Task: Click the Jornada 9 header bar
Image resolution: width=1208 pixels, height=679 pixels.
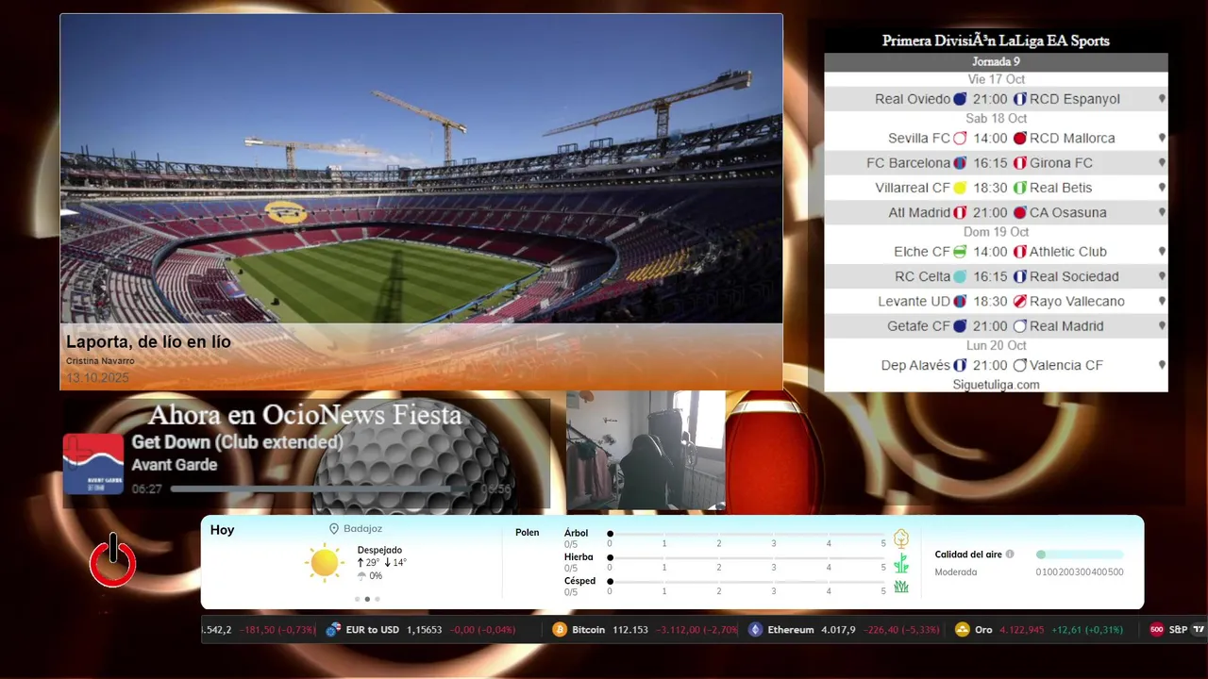Action: point(996,62)
